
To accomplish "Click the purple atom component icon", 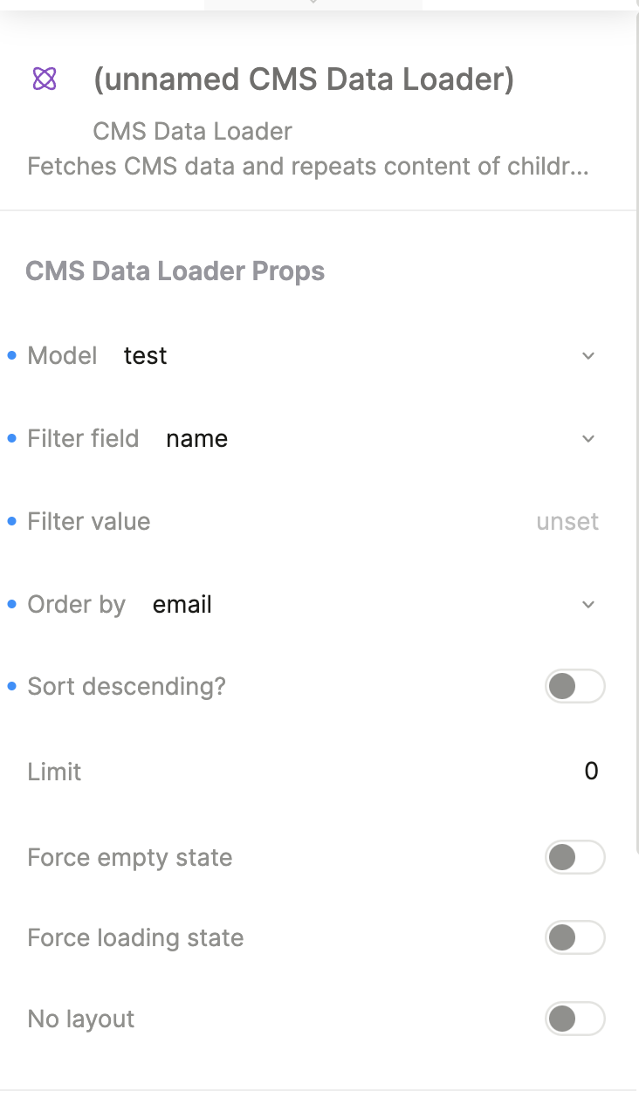I will tap(45, 79).
